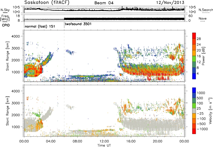Click the -25 tick on velocity colorbar

coord(200,113)
